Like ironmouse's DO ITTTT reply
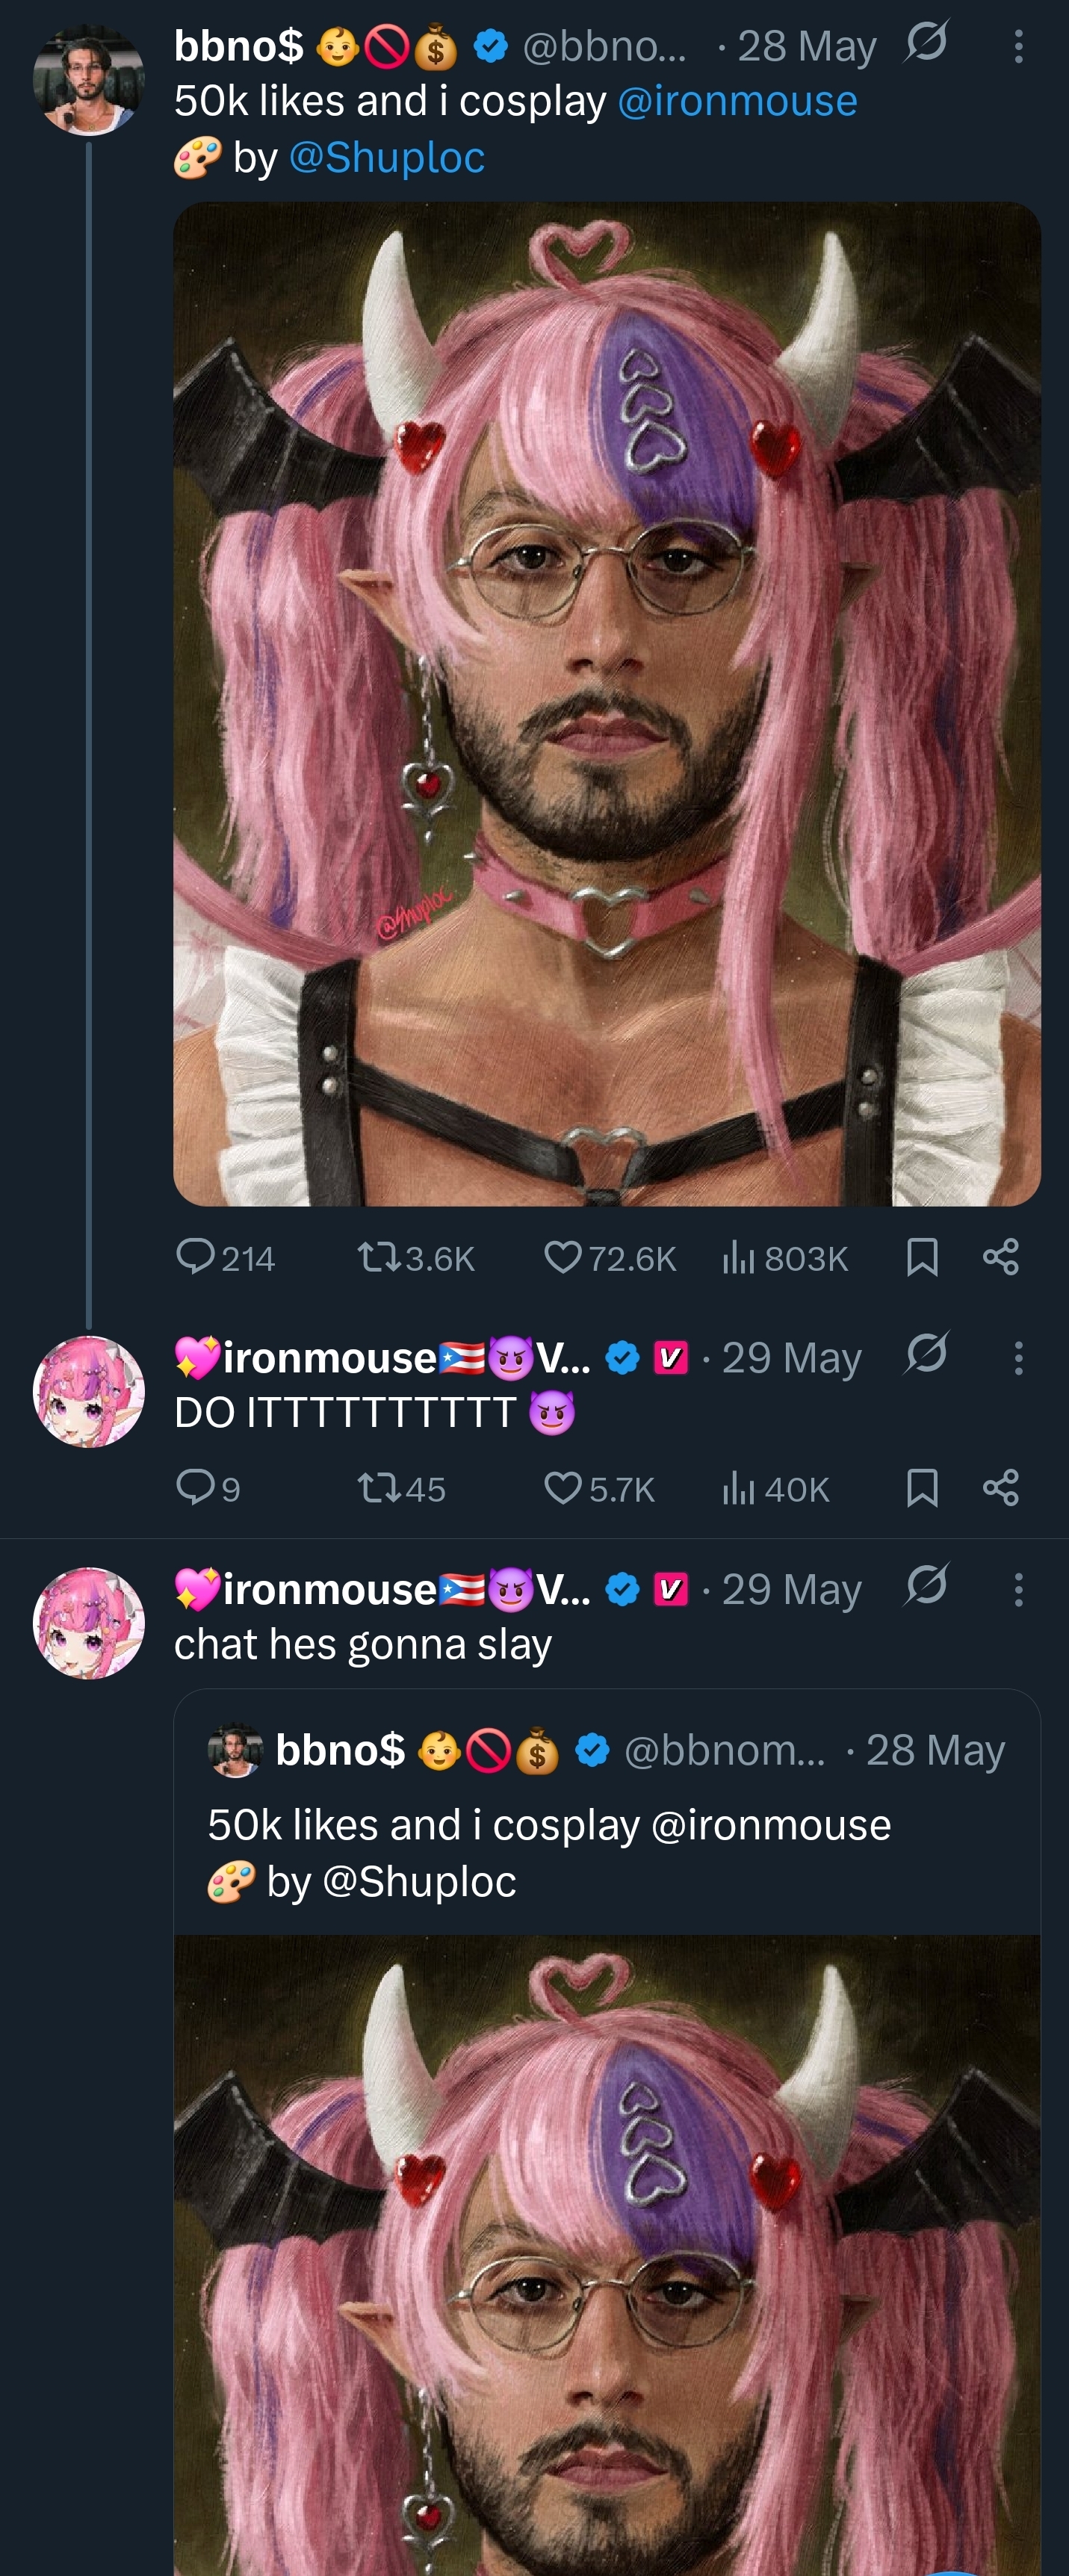The width and height of the screenshot is (1069, 2576). click(563, 1488)
